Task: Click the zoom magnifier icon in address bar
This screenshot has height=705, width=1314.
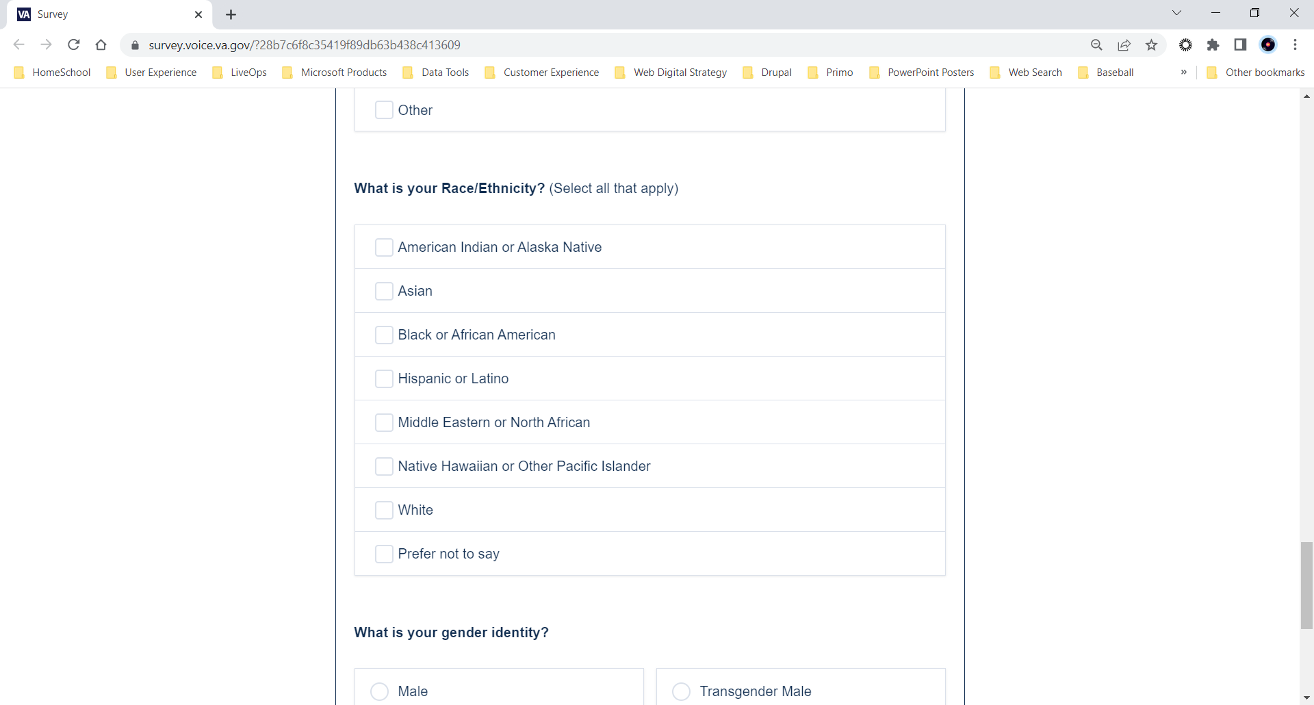Action: tap(1096, 45)
